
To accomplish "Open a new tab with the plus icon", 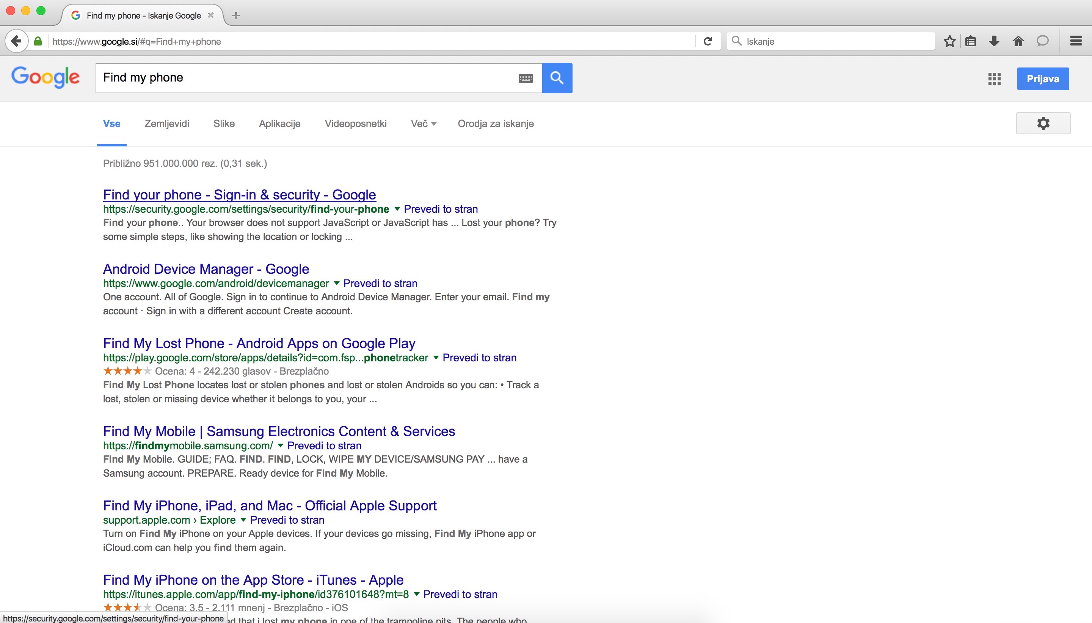I will click(x=236, y=16).
